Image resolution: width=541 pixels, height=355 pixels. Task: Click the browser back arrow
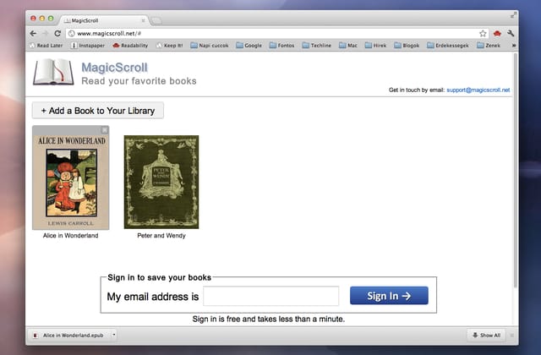pos(33,34)
